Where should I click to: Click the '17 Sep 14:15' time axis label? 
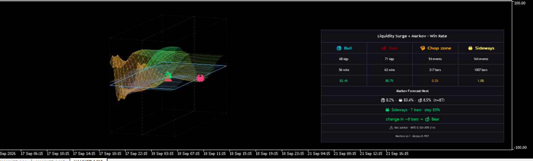[x=84, y=153]
